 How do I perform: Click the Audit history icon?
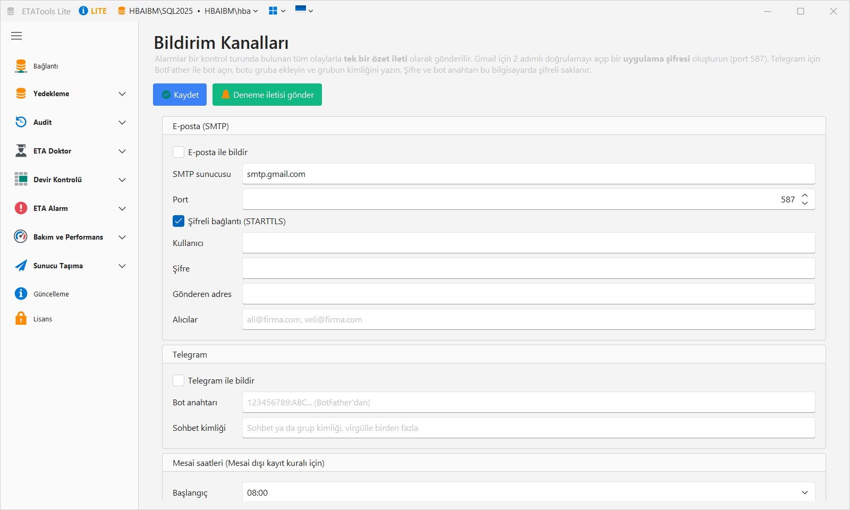coord(21,122)
